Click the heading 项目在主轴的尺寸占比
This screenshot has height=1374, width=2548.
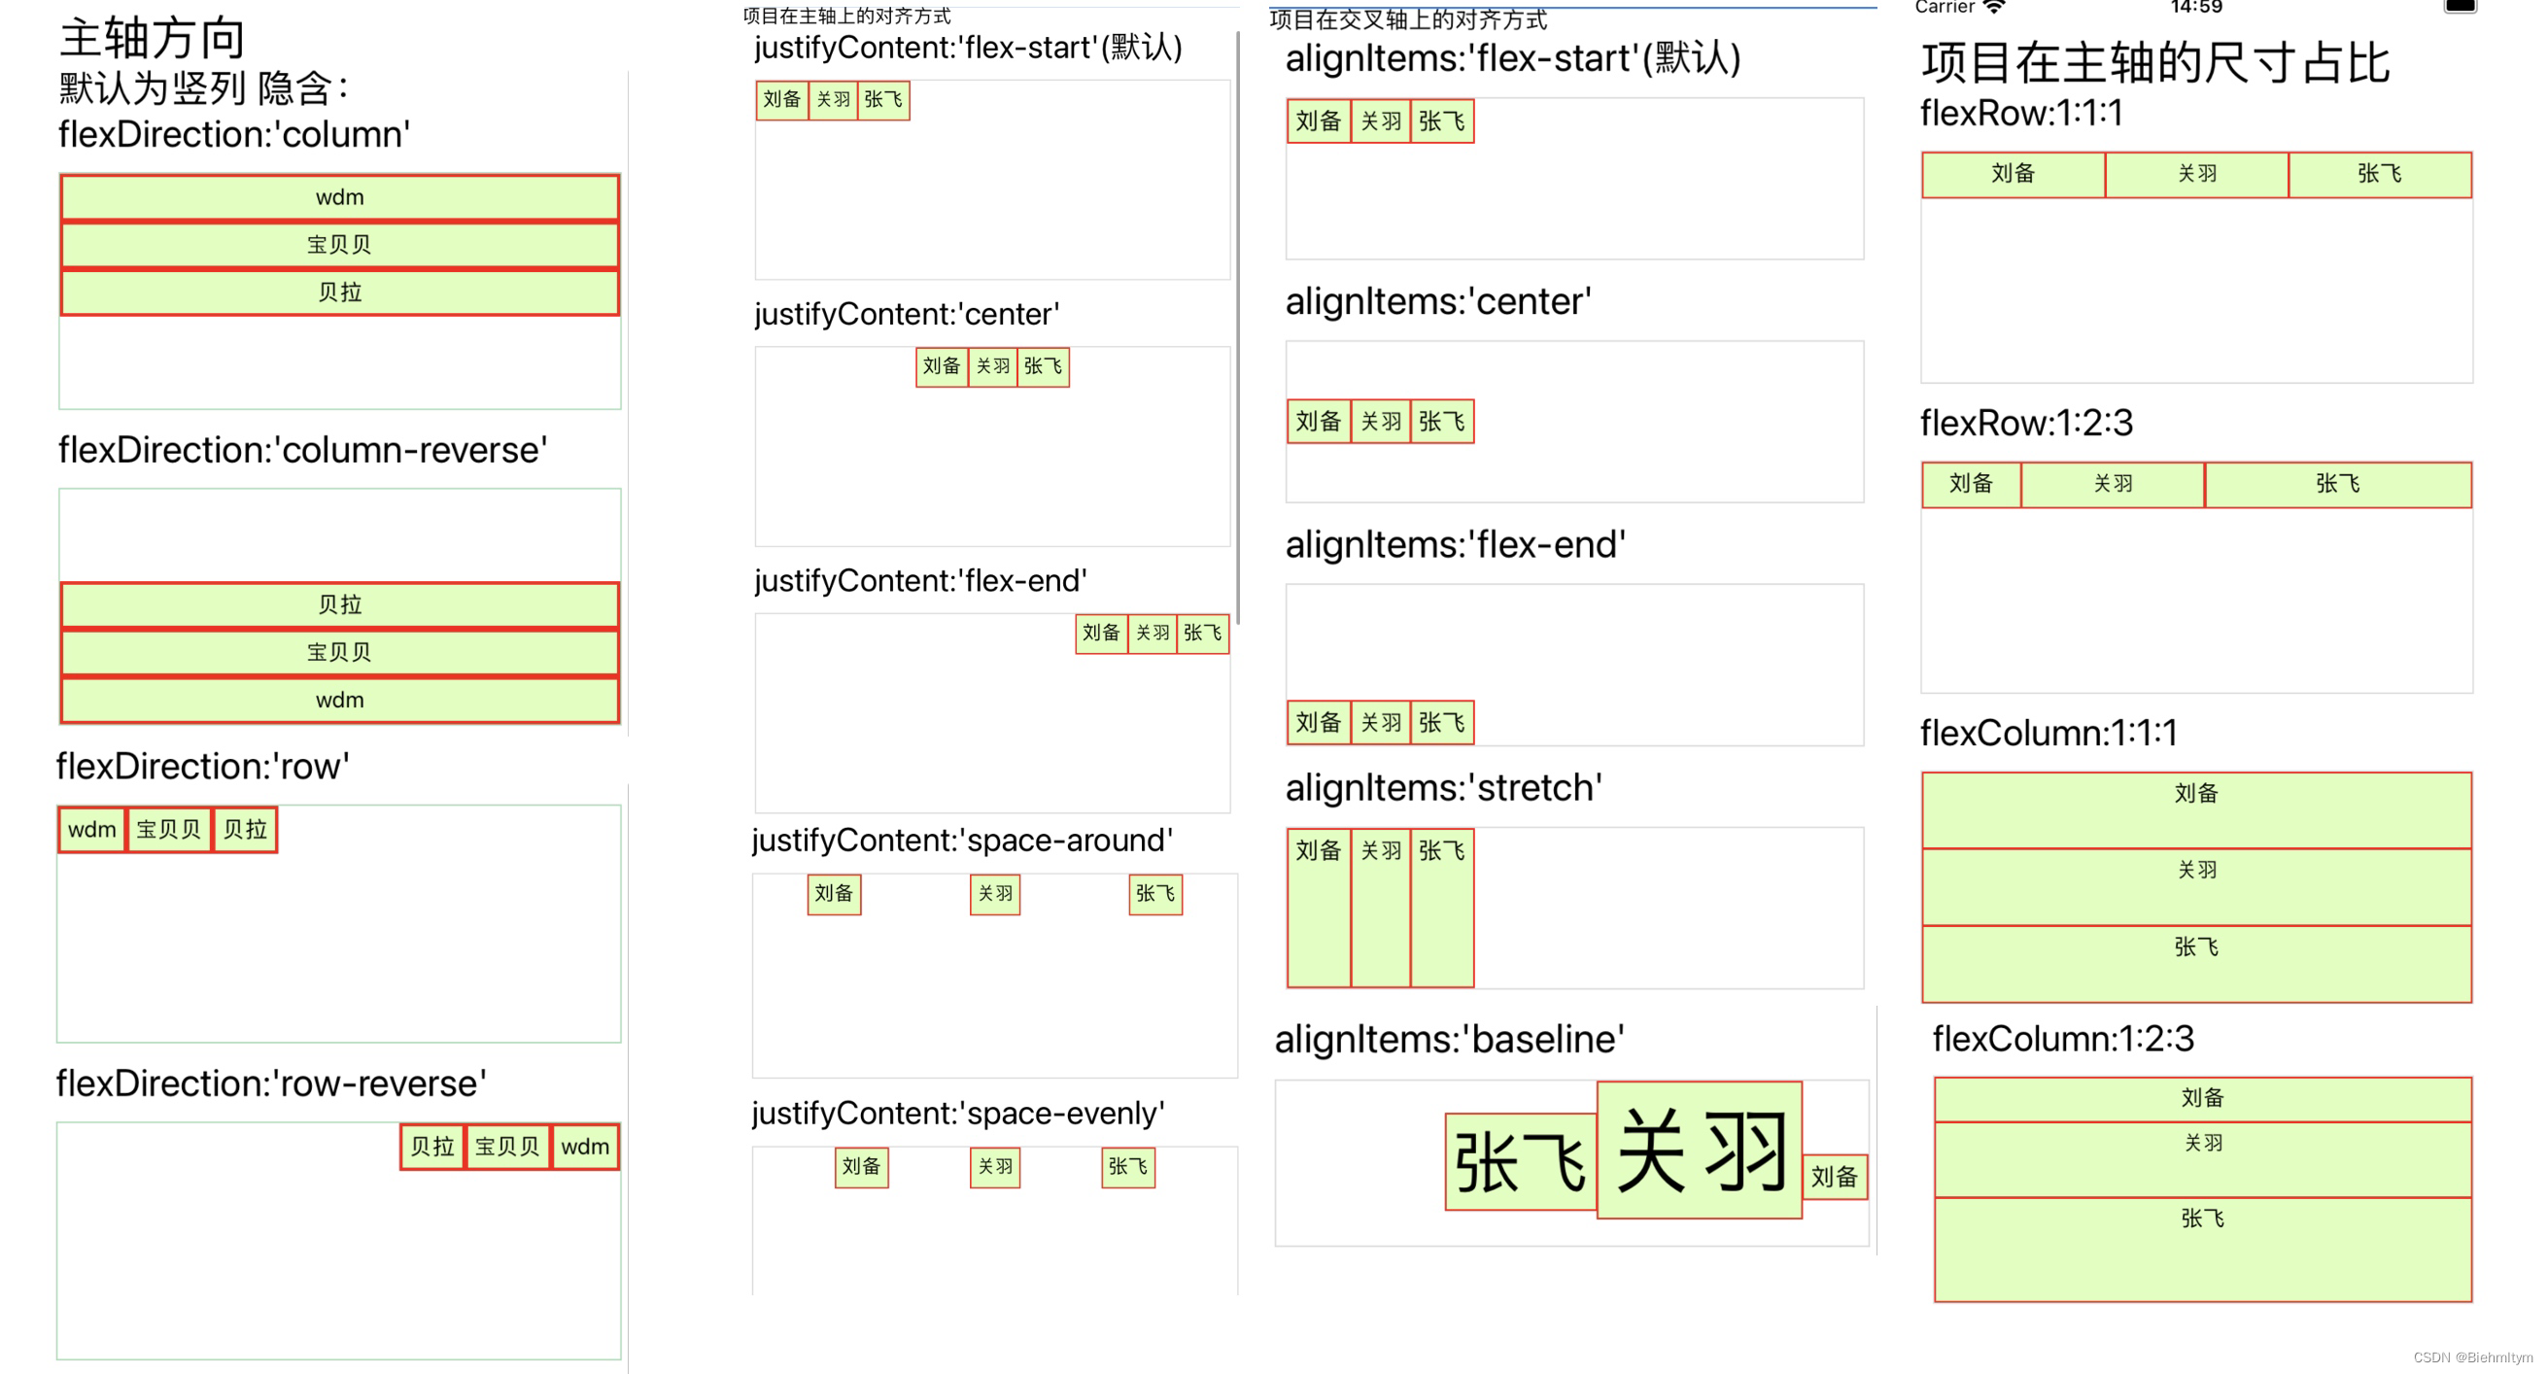pos(2155,62)
